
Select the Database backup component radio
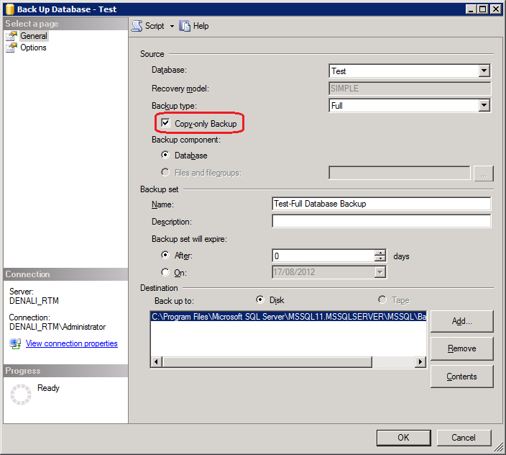tap(166, 156)
